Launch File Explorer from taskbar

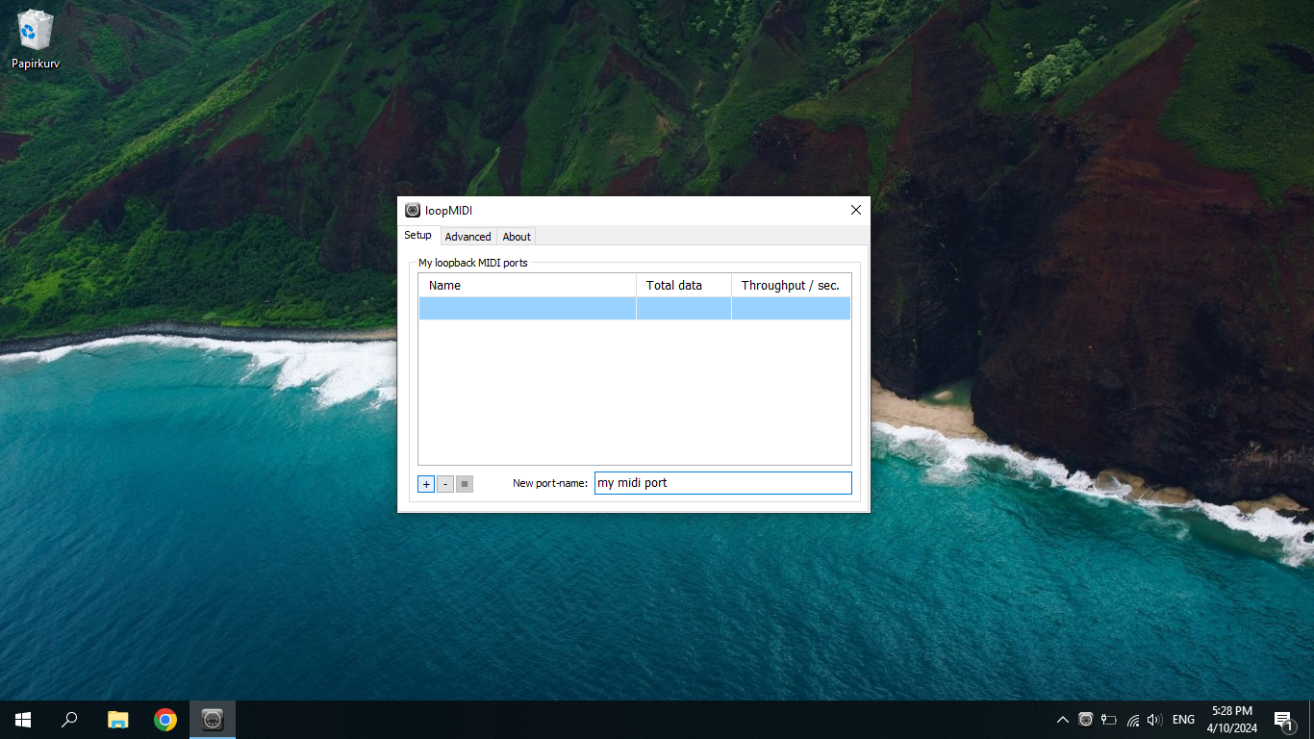pos(118,720)
